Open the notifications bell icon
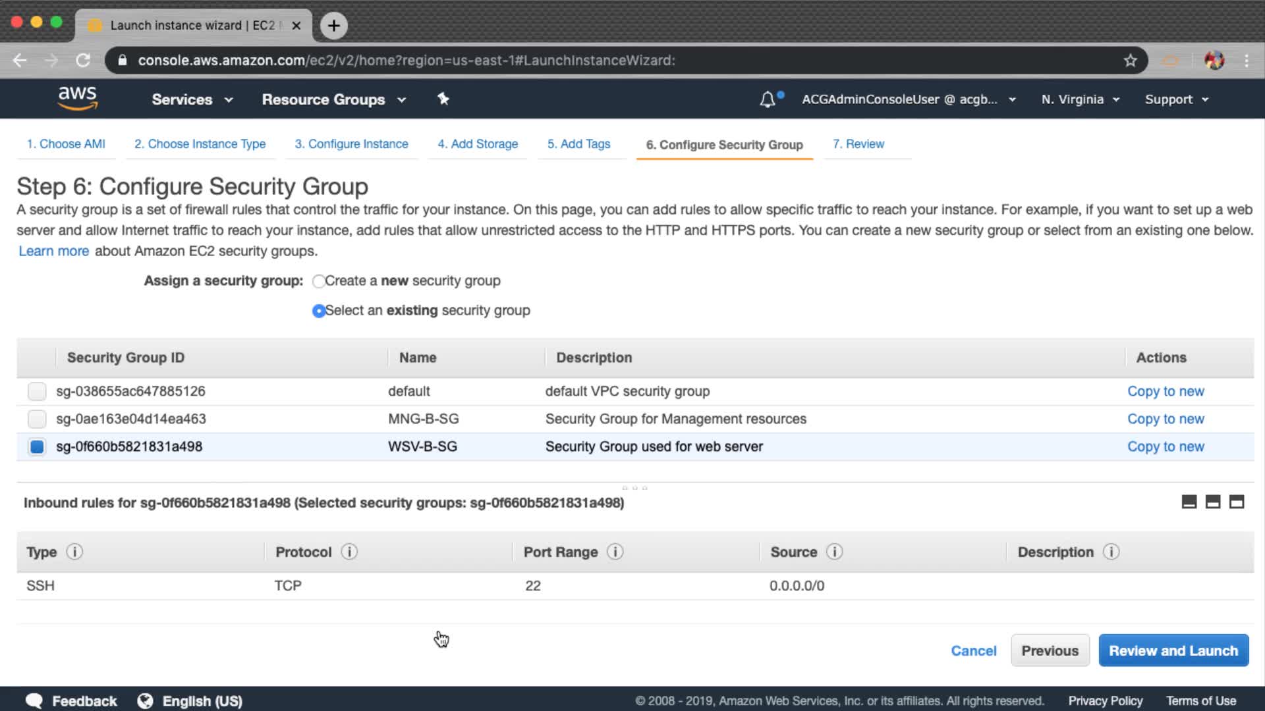Viewport: 1265px width, 711px height. 768,99
